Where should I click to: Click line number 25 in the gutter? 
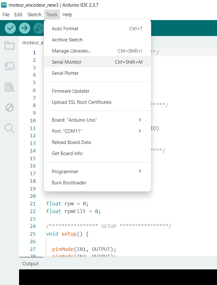click(x=33, y=234)
